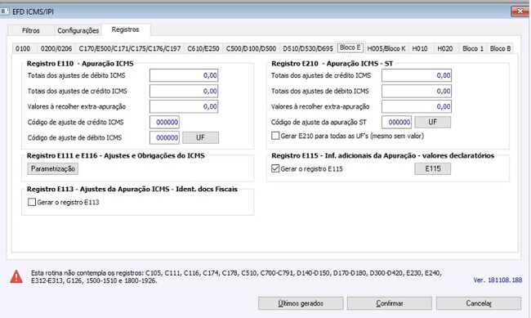Switch to the H020 tab
Image resolution: width=531 pixels, height=318 pixels.
pyautogui.click(x=444, y=48)
